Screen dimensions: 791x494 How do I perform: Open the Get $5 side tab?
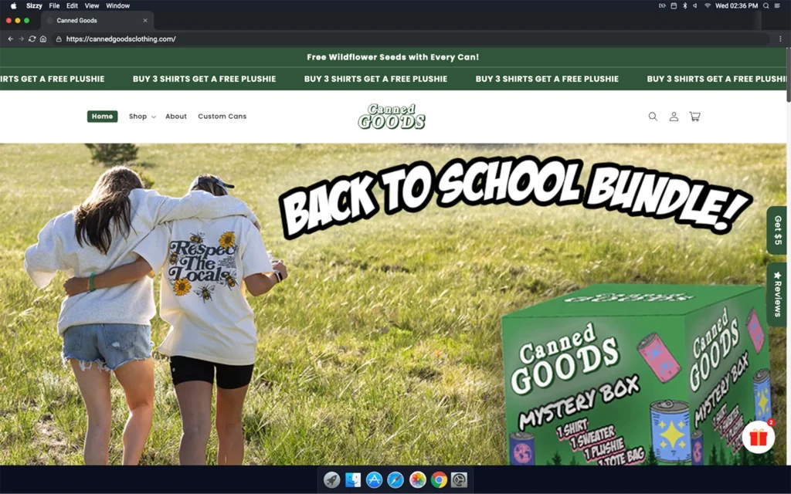coord(777,230)
